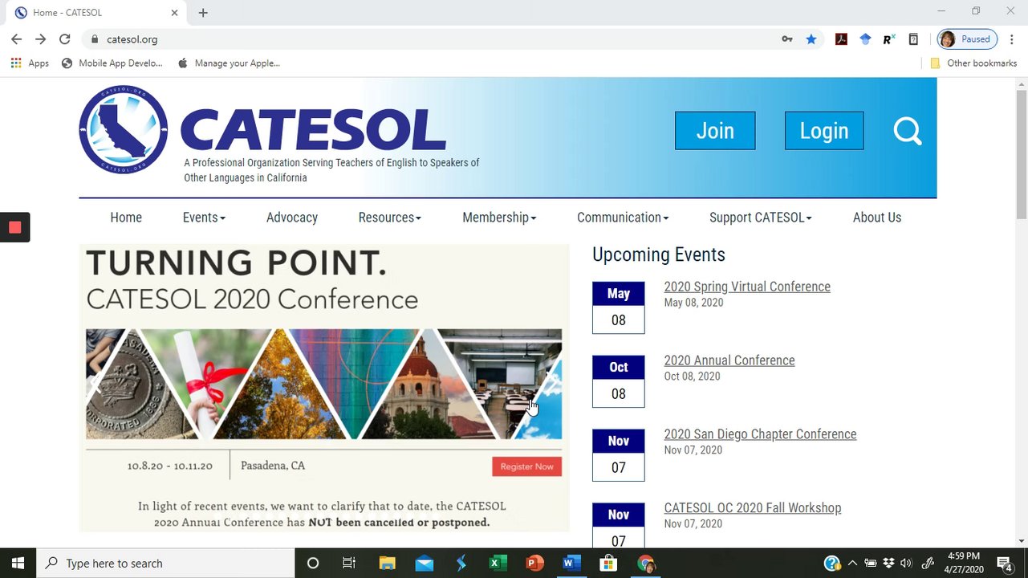
Task: Click the volume speaker tray icon
Action: coord(906,563)
